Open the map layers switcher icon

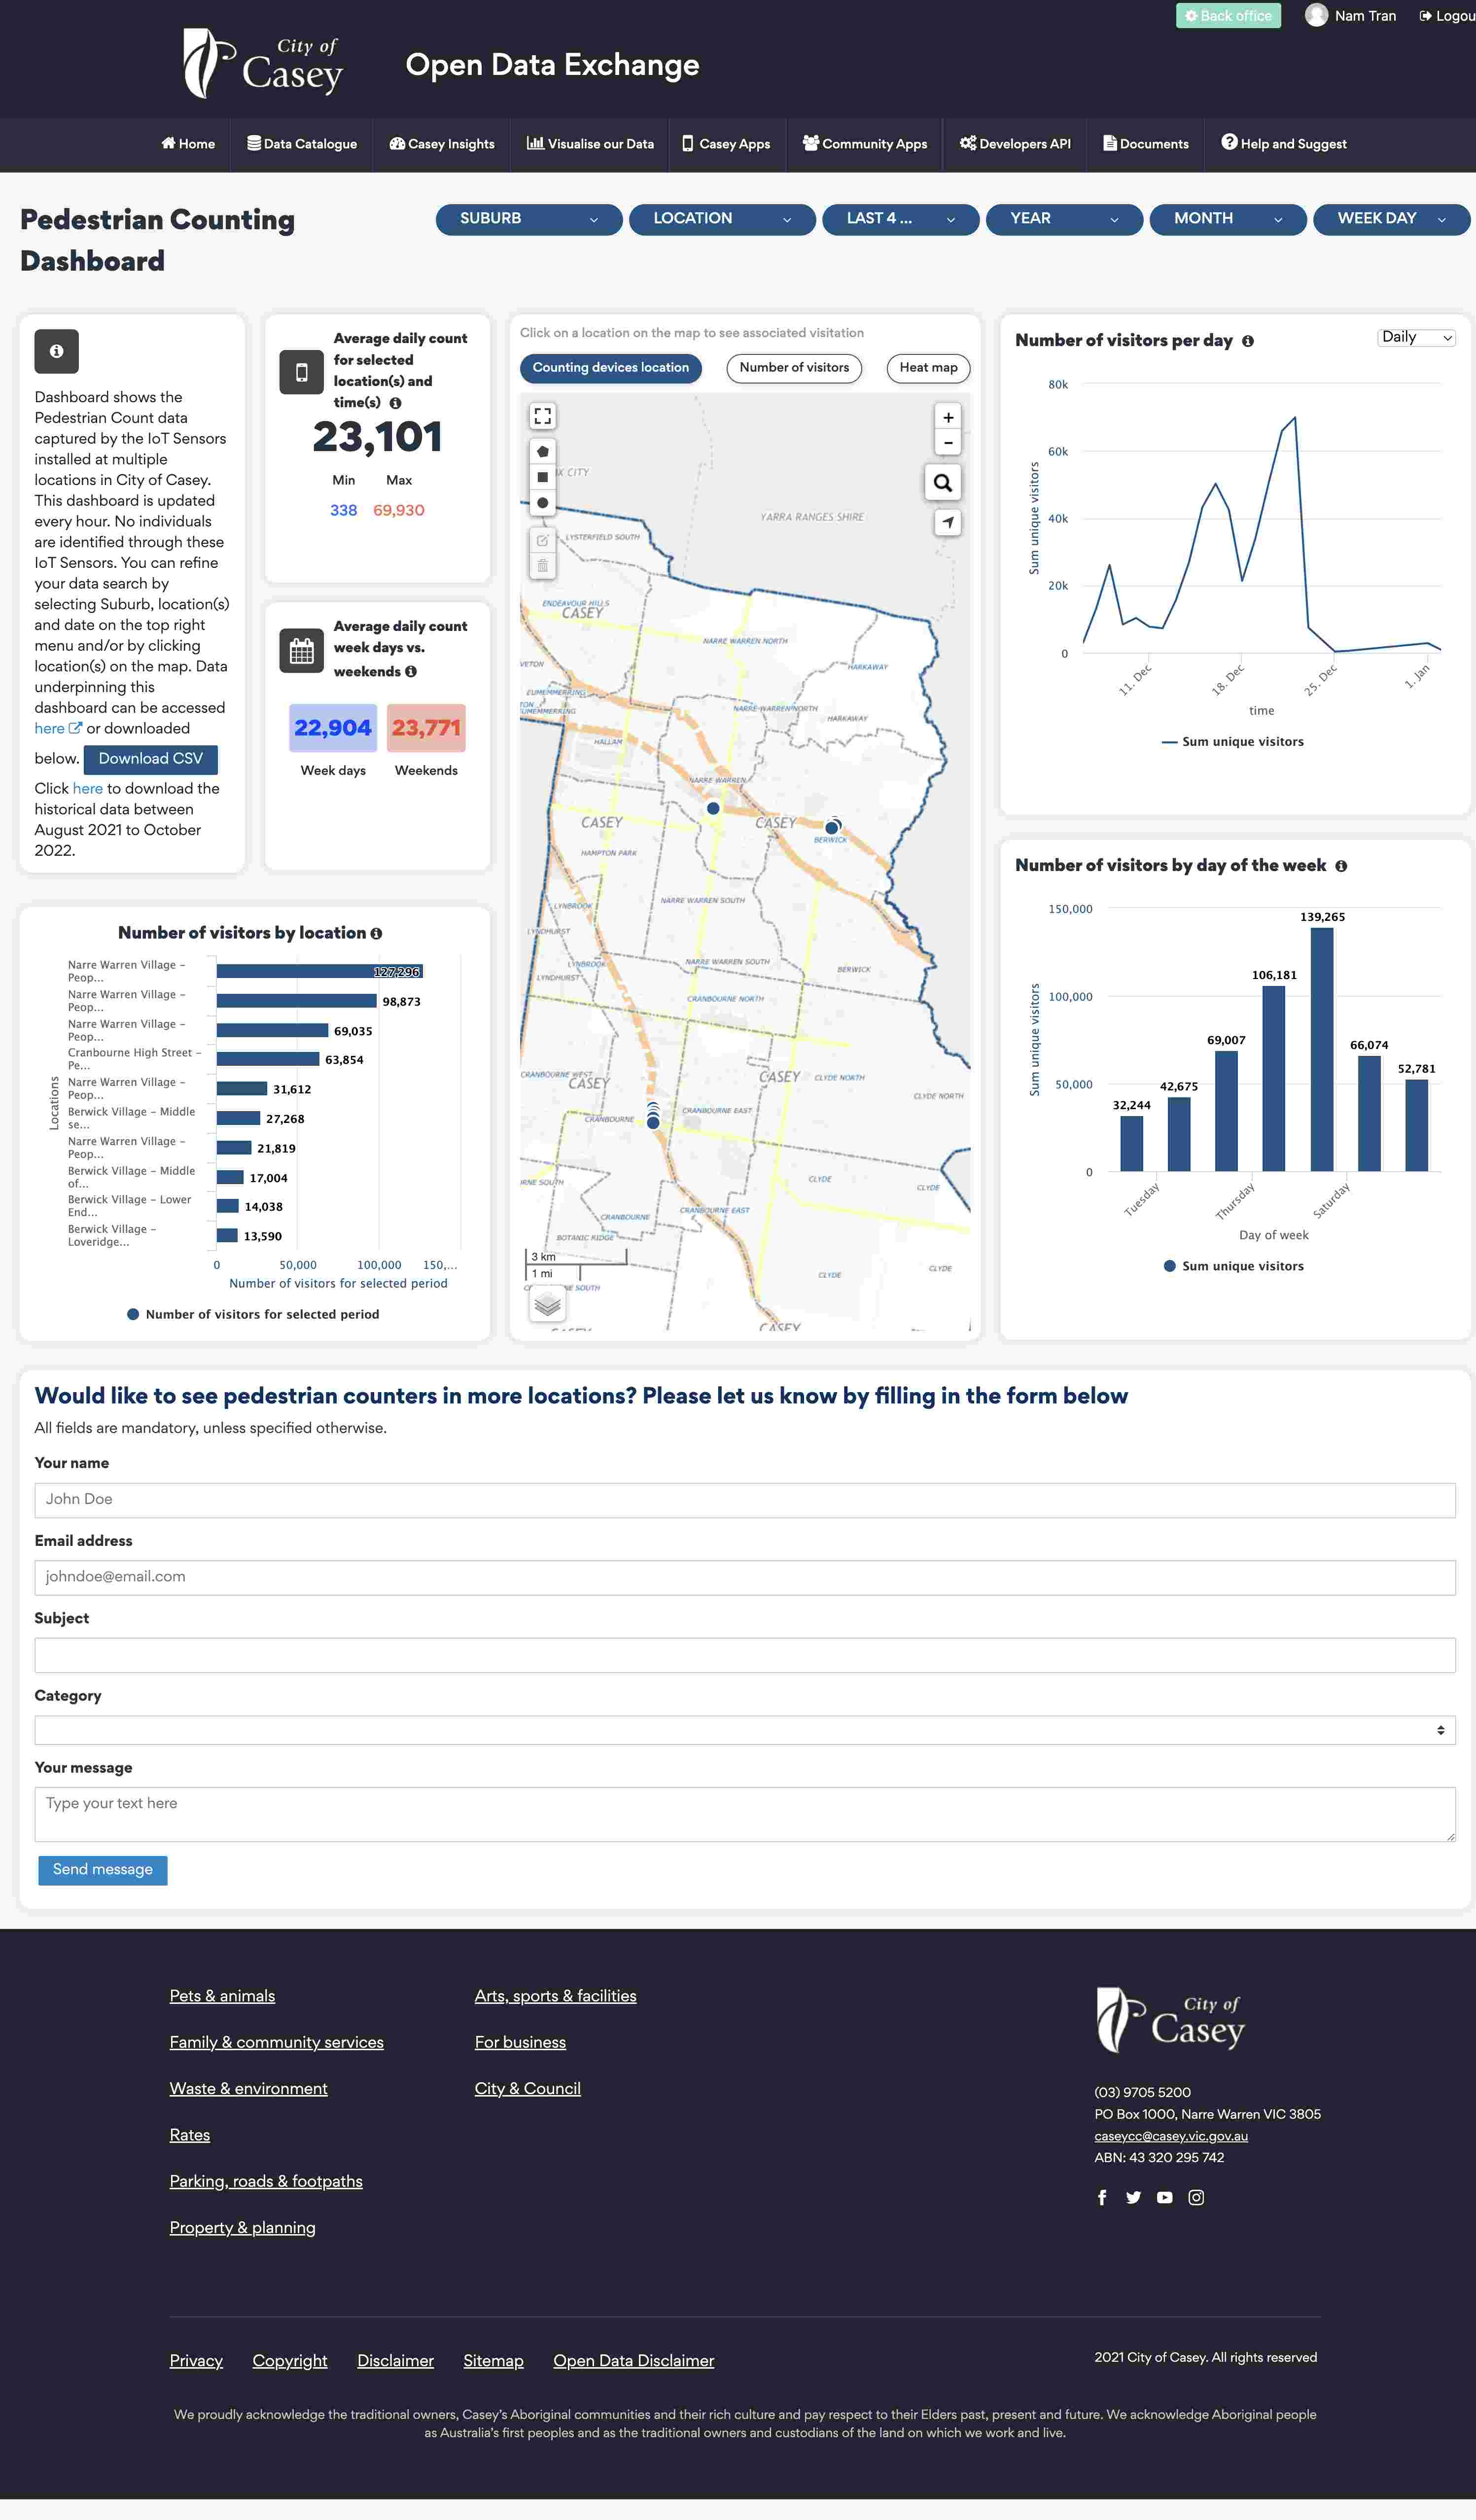point(546,1304)
